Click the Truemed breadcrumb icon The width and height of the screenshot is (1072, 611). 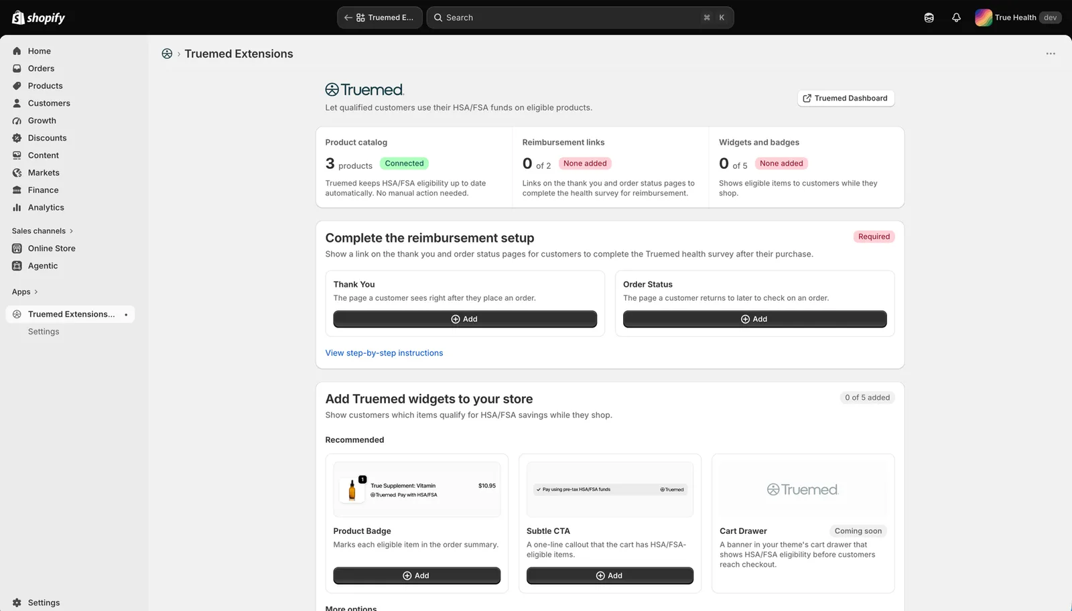click(x=167, y=54)
